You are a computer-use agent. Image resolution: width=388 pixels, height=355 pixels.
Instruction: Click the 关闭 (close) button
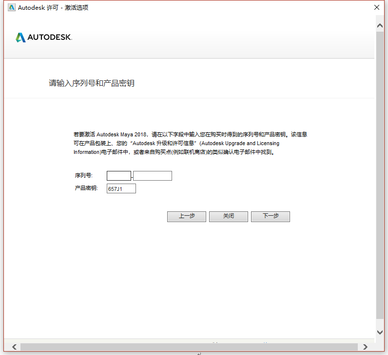point(229,216)
